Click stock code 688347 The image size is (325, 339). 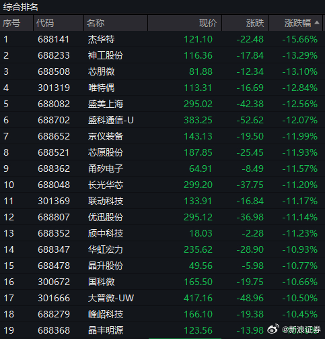coord(54,249)
